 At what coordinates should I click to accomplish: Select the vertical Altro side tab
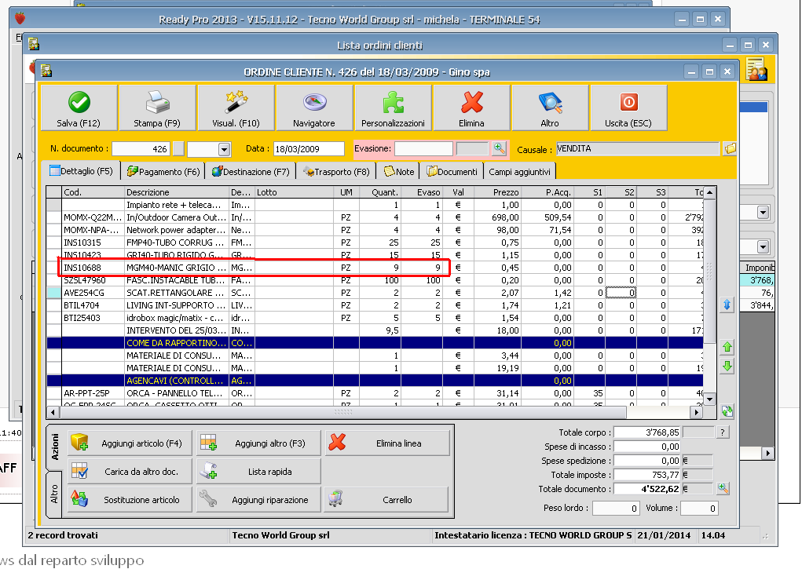(x=54, y=495)
